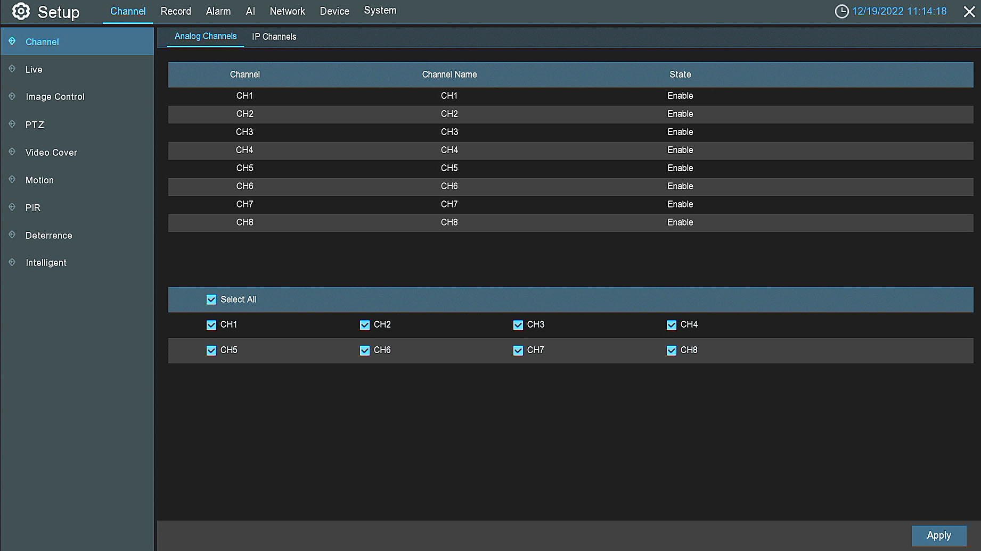
Task: Click the Video Cover sidebar bullet icon
Action: click(12, 152)
